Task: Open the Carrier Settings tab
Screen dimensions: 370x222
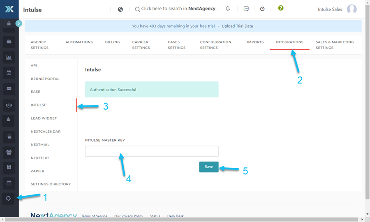Action: (x=141, y=45)
